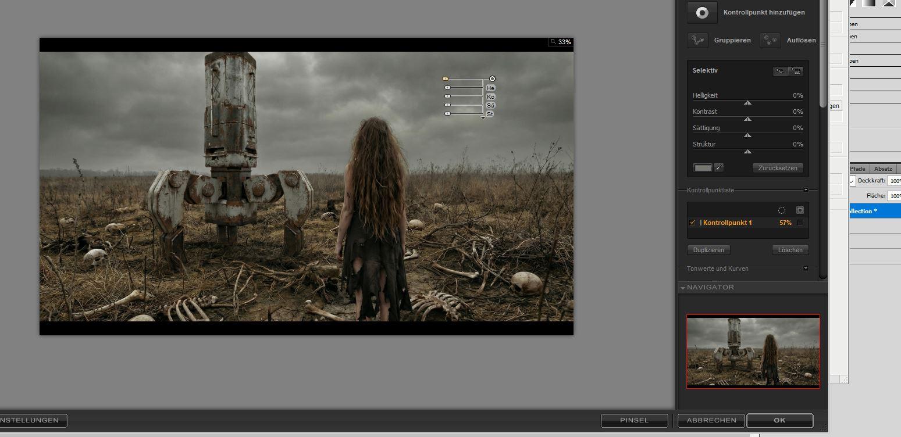Click ABBRECHEN to cancel the filter
This screenshot has height=437, width=901.
pos(711,420)
